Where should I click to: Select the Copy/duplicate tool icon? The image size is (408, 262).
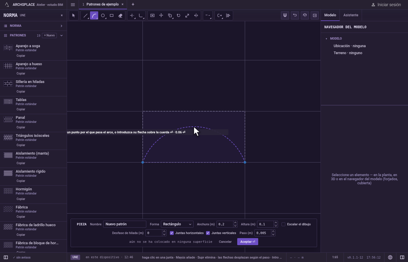tap(170, 15)
